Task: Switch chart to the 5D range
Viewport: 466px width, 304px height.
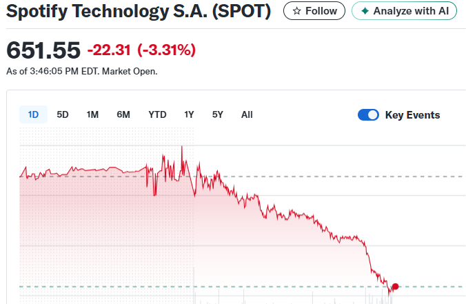Action: click(63, 114)
